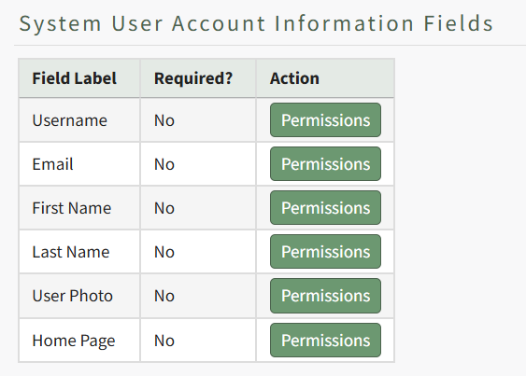Viewport: 526px width, 376px height.
Task: Open Permissions for the Home Page field
Action: coord(325,341)
